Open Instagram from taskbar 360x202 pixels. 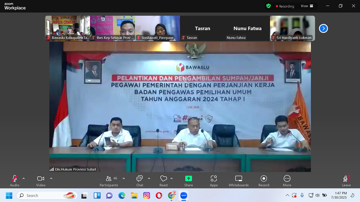(x=147, y=196)
